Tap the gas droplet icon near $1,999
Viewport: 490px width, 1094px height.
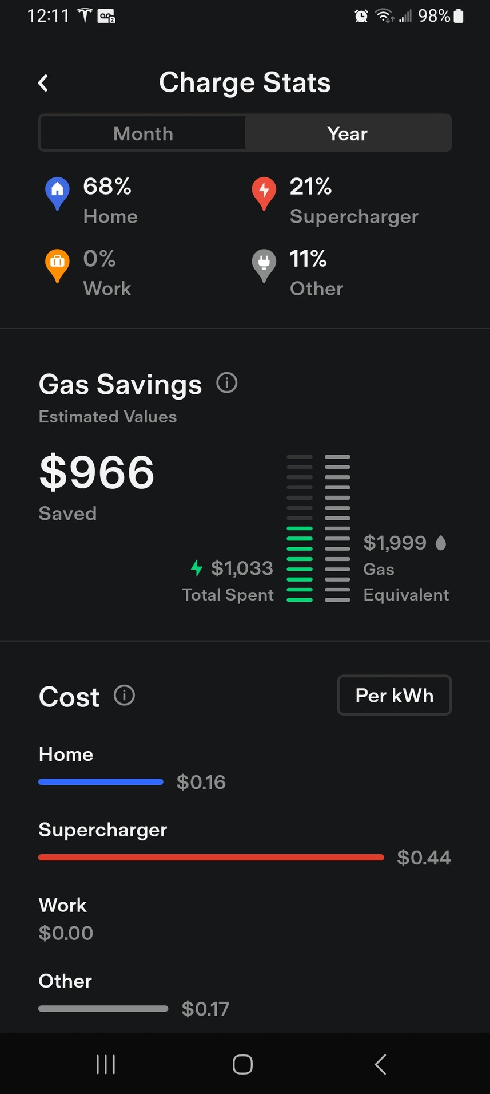pos(440,543)
